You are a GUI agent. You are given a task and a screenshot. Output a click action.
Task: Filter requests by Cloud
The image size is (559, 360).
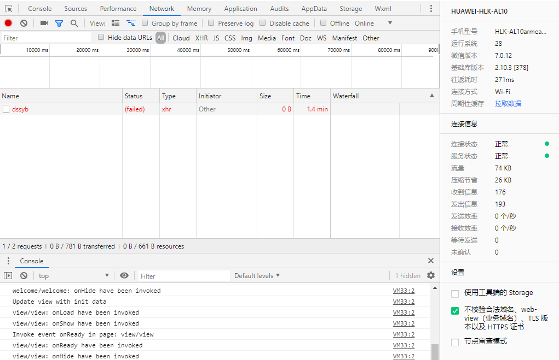pyautogui.click(x=181, y=38)
